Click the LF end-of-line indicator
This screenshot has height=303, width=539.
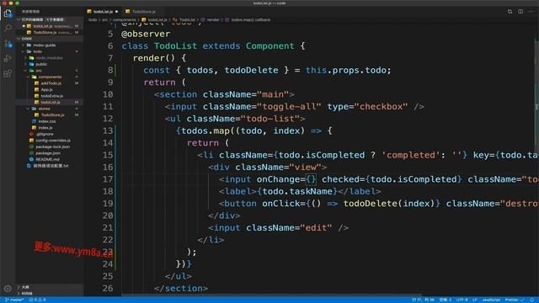click(x=475, y=300)
